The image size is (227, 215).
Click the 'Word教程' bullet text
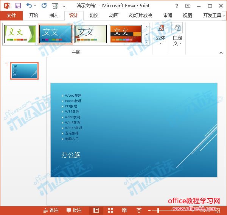click(73, 96)
